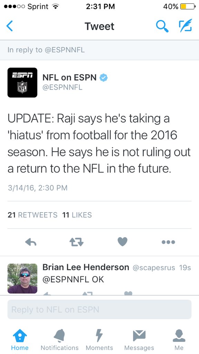Screen dimensions: 199x354
Task: Retweet the NFL on ESPN tweet
Action: click(77, 242)
